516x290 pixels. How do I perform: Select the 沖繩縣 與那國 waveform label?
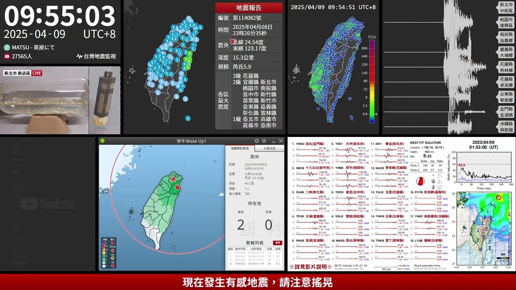click(506, 127)
